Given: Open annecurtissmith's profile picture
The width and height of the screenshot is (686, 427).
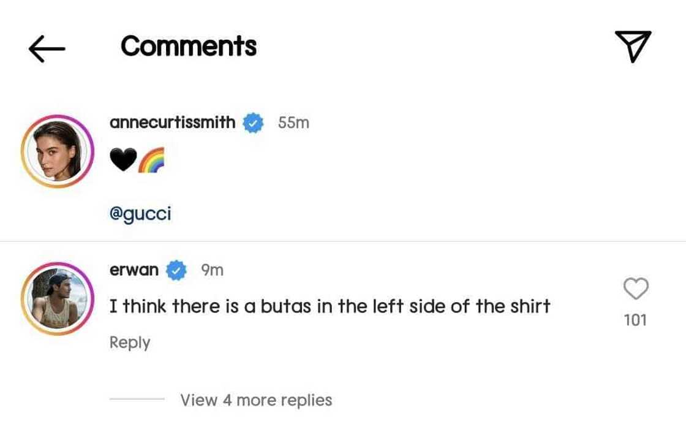Looking at the screenshot, I should pos(57,151).
